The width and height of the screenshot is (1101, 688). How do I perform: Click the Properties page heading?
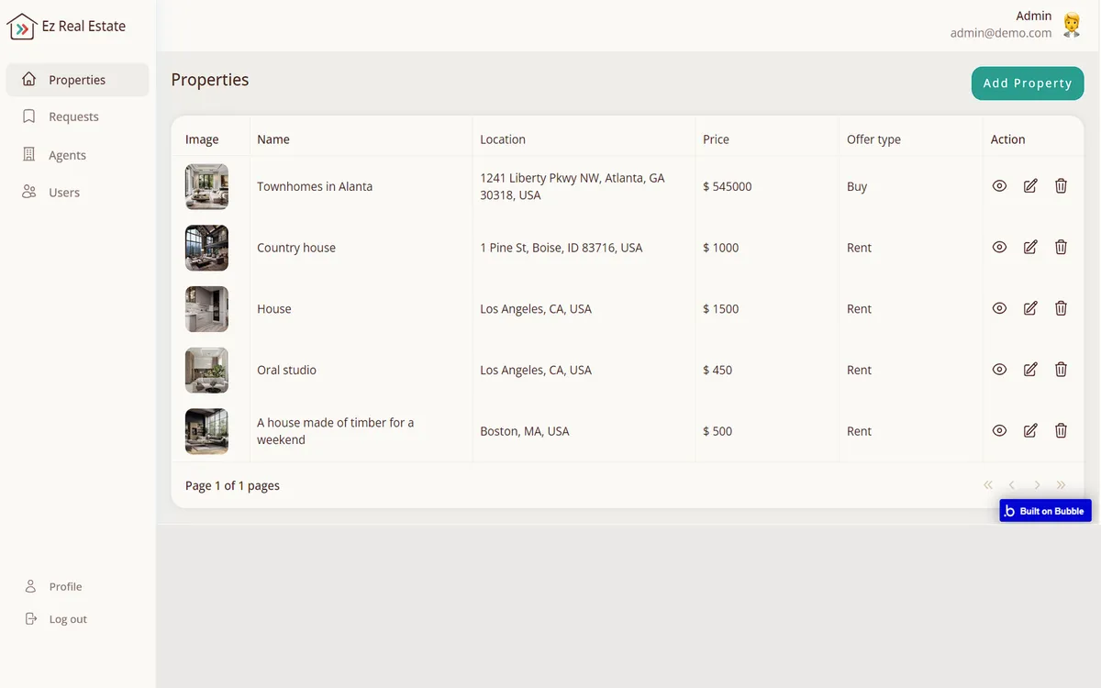point(210,80)
